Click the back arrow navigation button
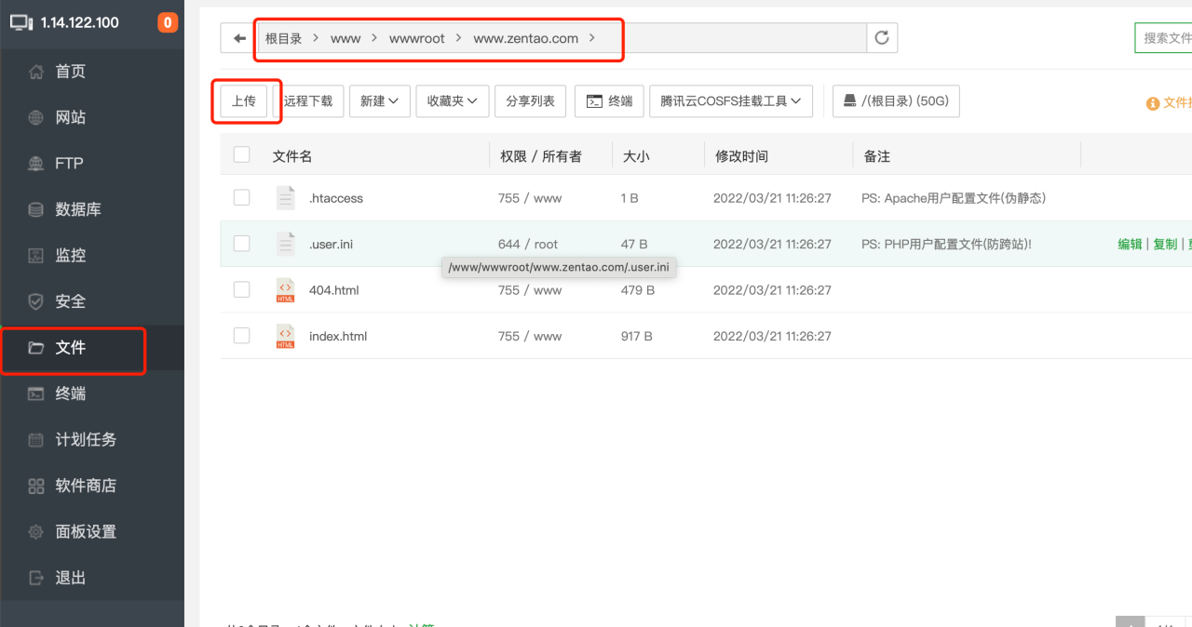Image resolution: width=1192 pixels, height=627 pixels. click(239, 38)
